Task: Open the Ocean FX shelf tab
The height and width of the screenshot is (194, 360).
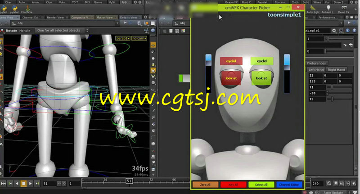Action: pos(231,2)
